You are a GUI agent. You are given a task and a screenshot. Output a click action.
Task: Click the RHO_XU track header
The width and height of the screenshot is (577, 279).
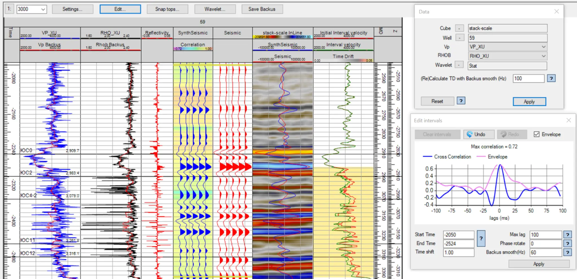click(110, 33)
